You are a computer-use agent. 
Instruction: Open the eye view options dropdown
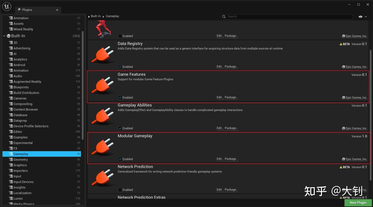click(x=362, y=17)
